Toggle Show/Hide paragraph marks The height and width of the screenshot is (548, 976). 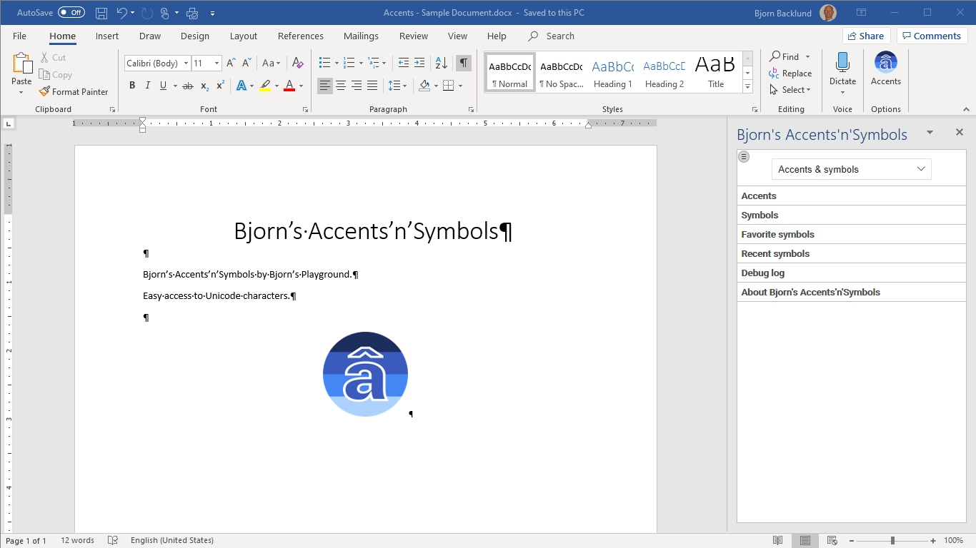[x=464, y=63]
